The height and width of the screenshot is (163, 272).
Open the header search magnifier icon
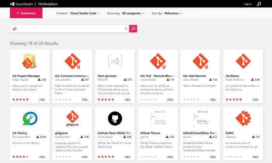coord(259,4)
